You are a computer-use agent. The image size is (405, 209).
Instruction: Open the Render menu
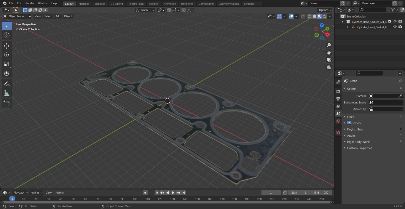30,3
